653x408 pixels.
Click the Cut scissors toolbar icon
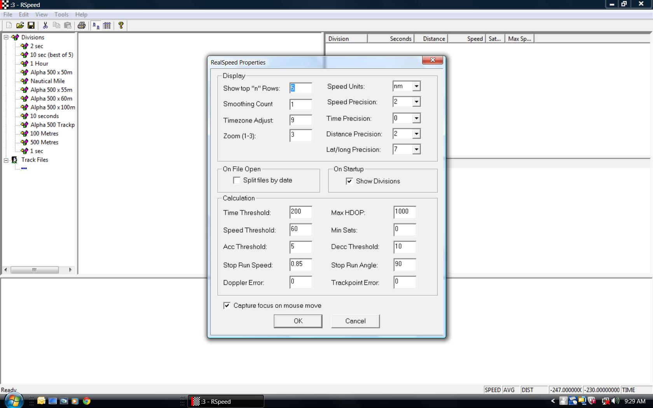click(x=45, y=26)
